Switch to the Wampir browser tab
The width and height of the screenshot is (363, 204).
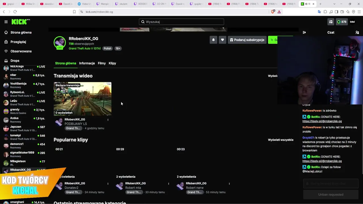(103, 4)
